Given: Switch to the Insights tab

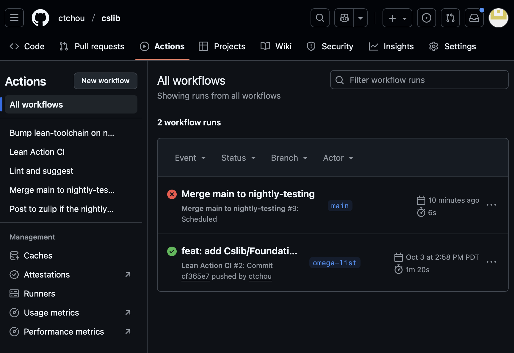Looking at the screenshot, I should pos(391,46).
